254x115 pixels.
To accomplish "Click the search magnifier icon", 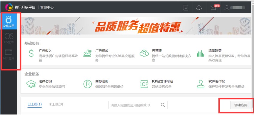I will pyautogui.click(x=163, y=105).
